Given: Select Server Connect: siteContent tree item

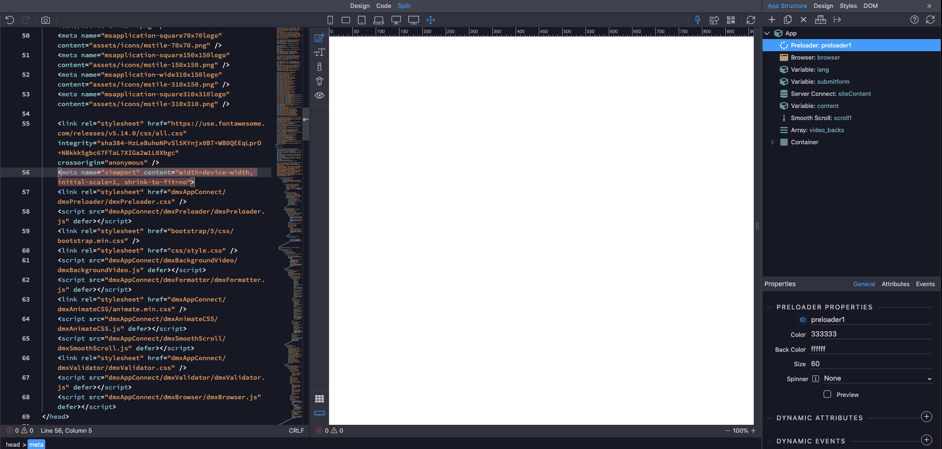Looking at the screenshot, I should pos(851,94).
